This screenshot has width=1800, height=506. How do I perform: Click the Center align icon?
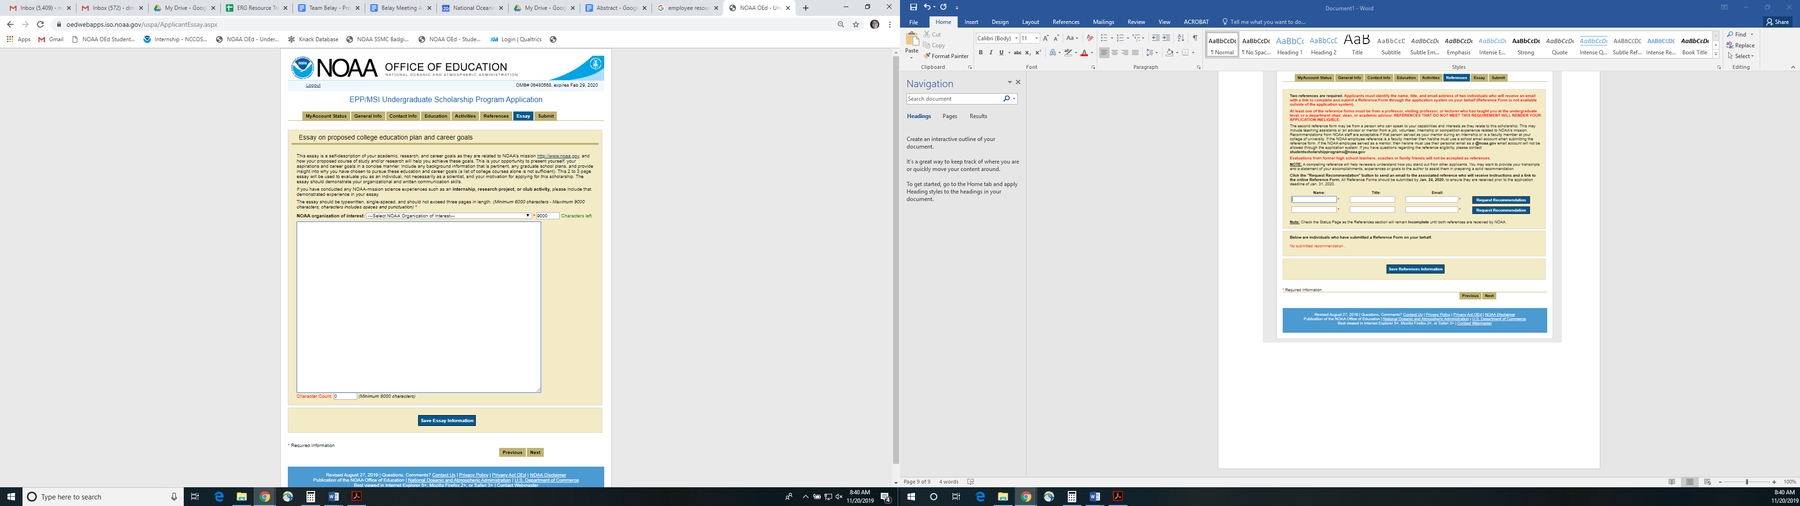coord(1115,53)
